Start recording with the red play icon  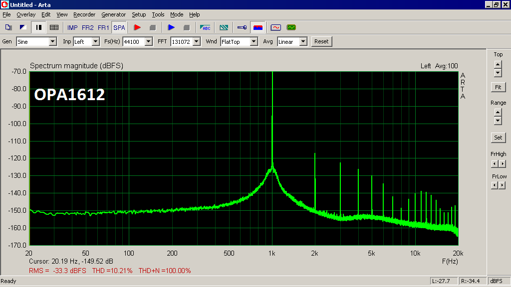click(x=137, y=28)
